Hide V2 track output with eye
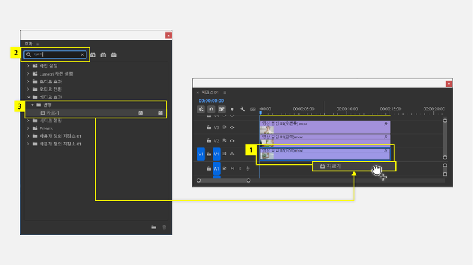 232,140
